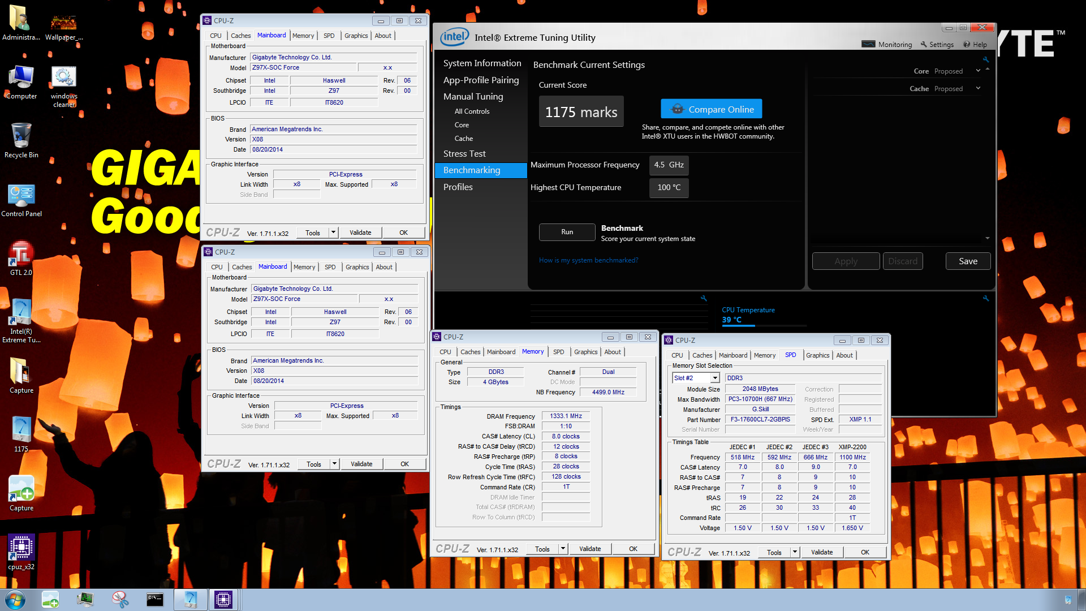Click Validate in Memory CPU-Z window
This screenshot has width=1086, height=611.
click(590, 549)
